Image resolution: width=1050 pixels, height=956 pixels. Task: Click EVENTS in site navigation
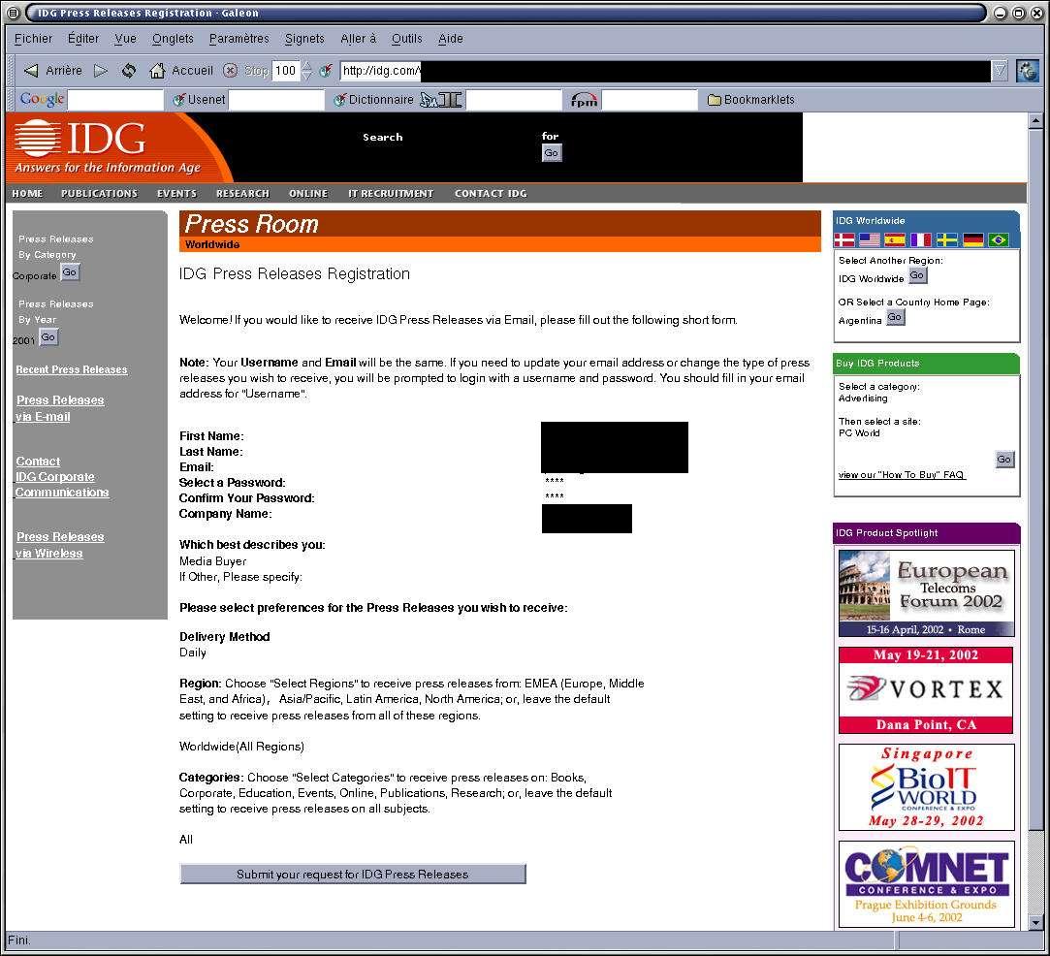click(176, 194)
